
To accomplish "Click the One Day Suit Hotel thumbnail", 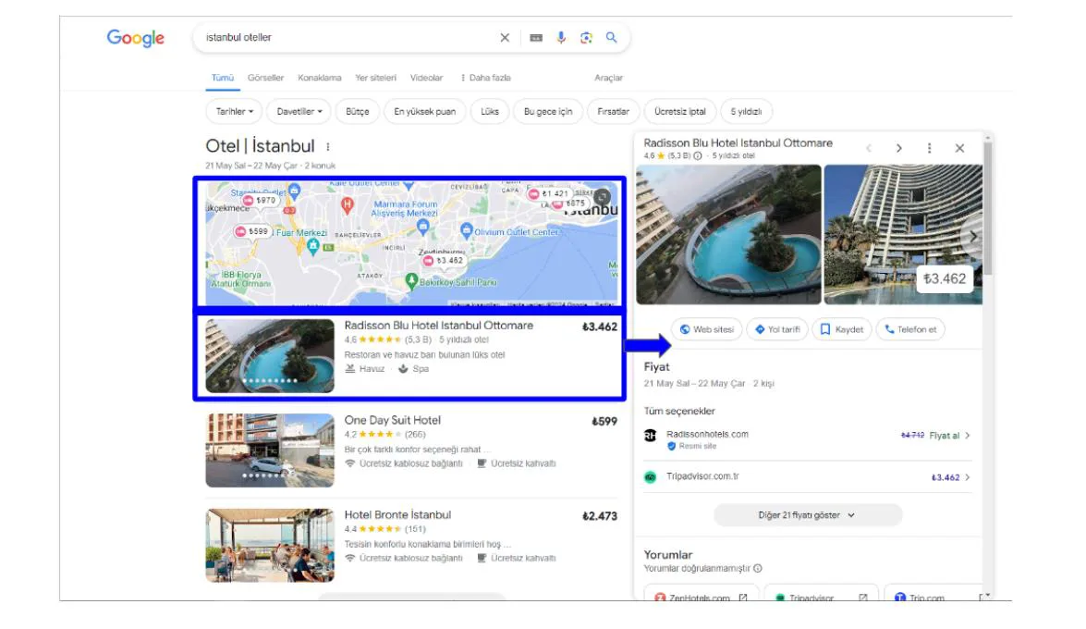I will [270, 450].
